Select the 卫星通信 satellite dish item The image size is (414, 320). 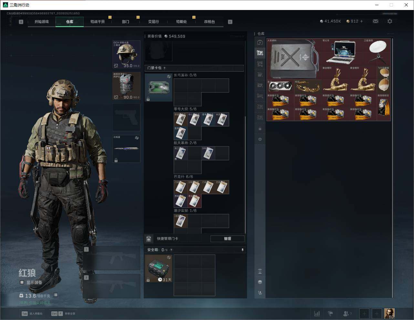[x=377, y=52]
